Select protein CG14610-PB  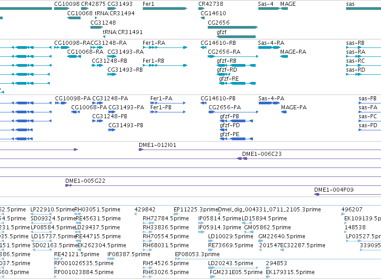tap(218, 99)
